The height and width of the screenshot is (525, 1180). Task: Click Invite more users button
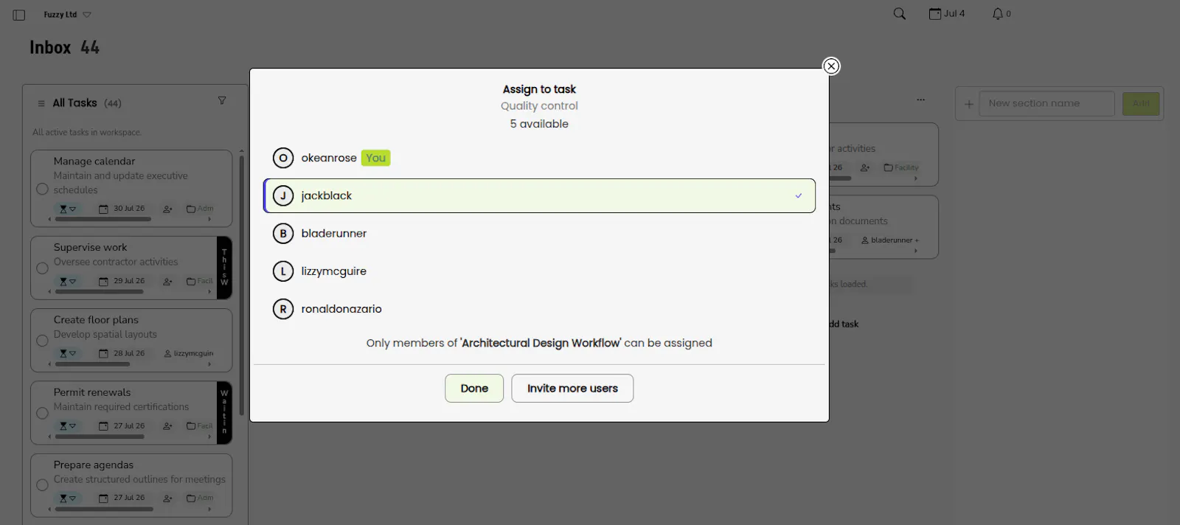click(x=572, y=389)
